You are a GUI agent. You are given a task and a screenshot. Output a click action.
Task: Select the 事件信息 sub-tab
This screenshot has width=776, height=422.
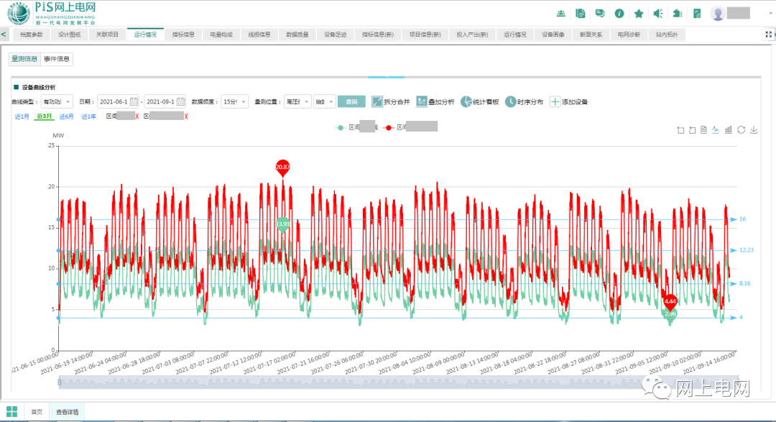[57, 59]
